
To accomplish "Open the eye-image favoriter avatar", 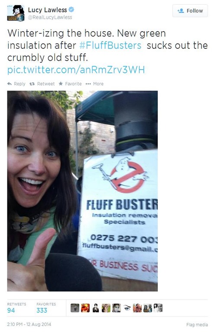I will pos(127,308).
